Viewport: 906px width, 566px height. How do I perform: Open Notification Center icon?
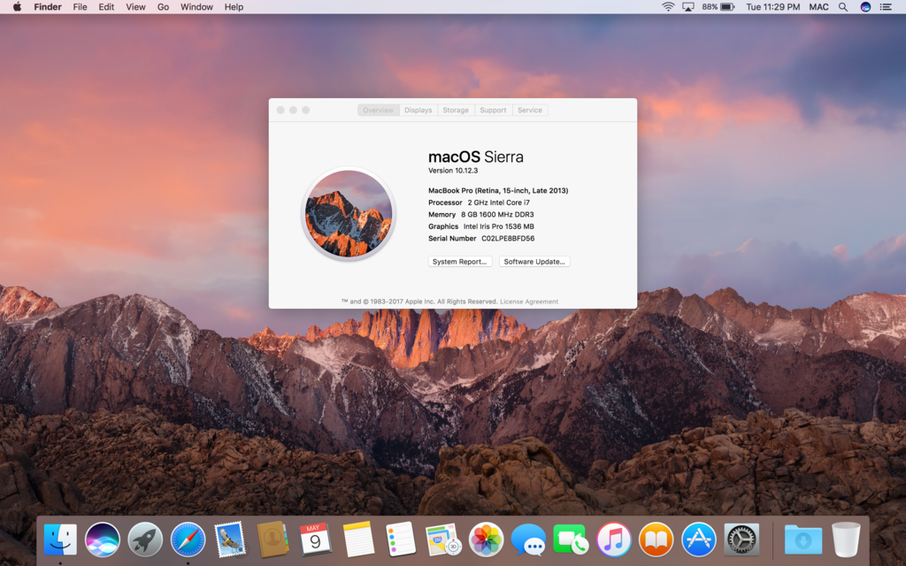[x=886, y=7]
